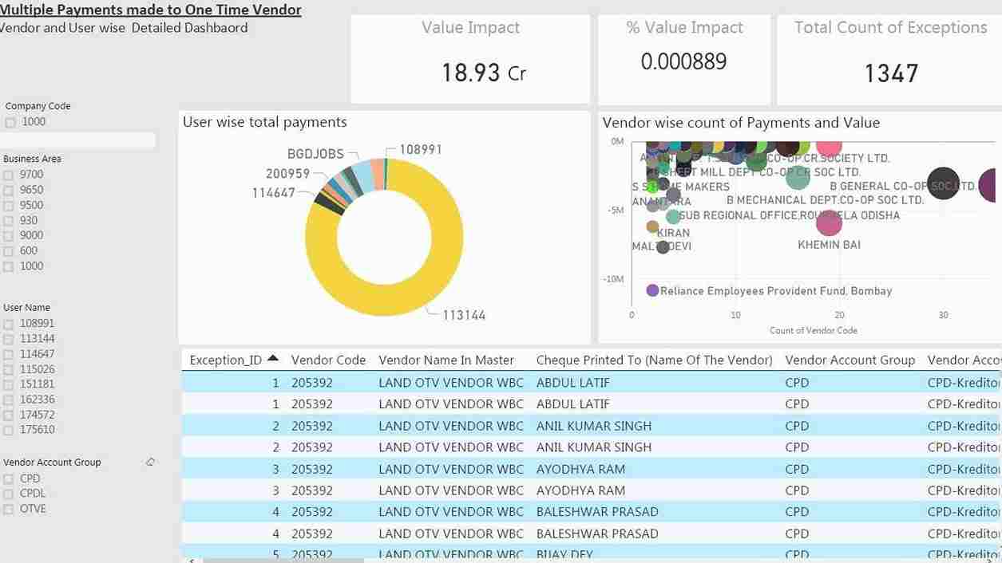The image size is (1002, 563).
Task: Select OTVE vendor account group checkbox
Action: (8, 510)
